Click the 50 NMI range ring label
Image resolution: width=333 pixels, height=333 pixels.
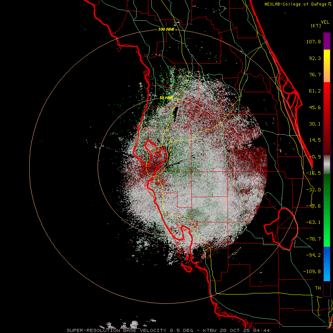pyautogui.click(x=166, y=98)
